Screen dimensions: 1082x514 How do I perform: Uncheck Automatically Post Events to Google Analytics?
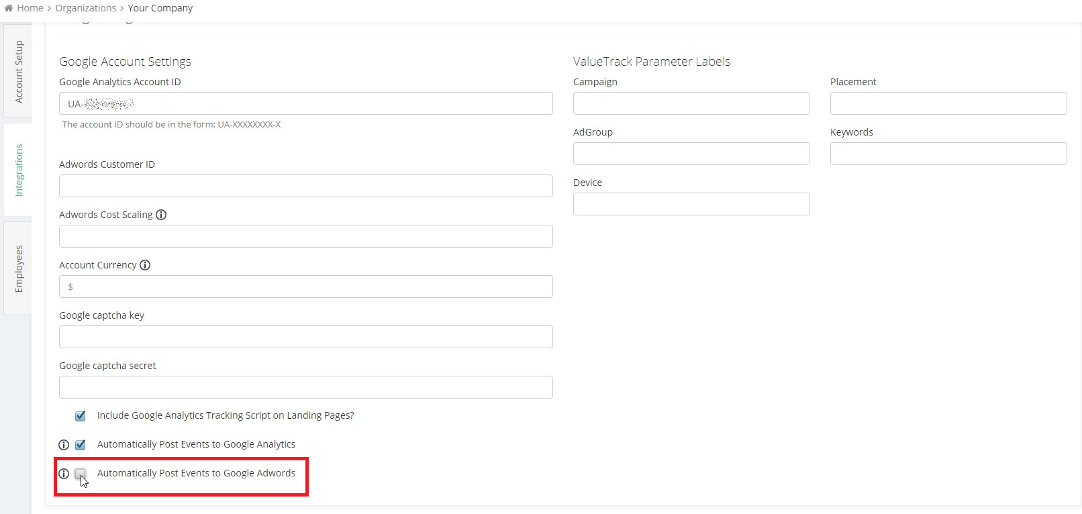pos(81,445)
